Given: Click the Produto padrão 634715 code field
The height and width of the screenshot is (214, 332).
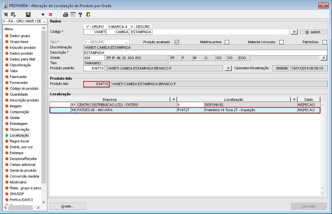Looking at the screenshot, I should click(x=94, y=68).
